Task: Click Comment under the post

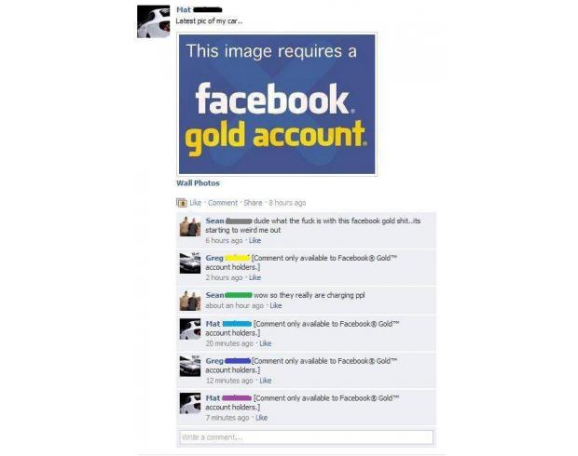Action: (223, 203)
